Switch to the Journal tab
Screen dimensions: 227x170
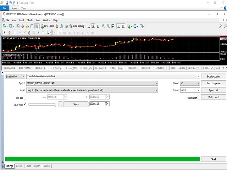click(x=47, y=166)
